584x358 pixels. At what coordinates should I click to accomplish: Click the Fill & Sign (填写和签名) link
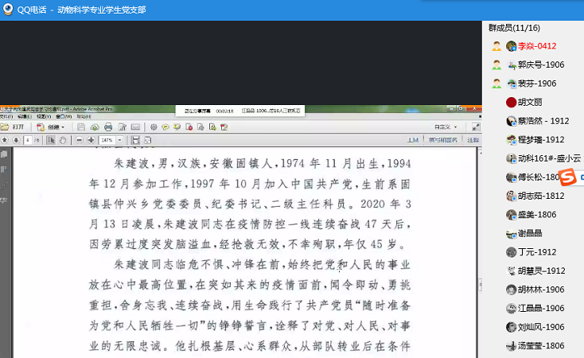(x=443, y=140)
